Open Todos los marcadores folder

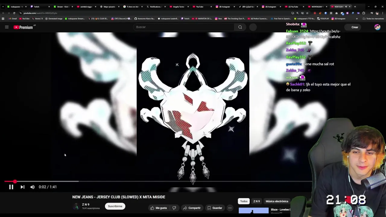tap(374, 19)
